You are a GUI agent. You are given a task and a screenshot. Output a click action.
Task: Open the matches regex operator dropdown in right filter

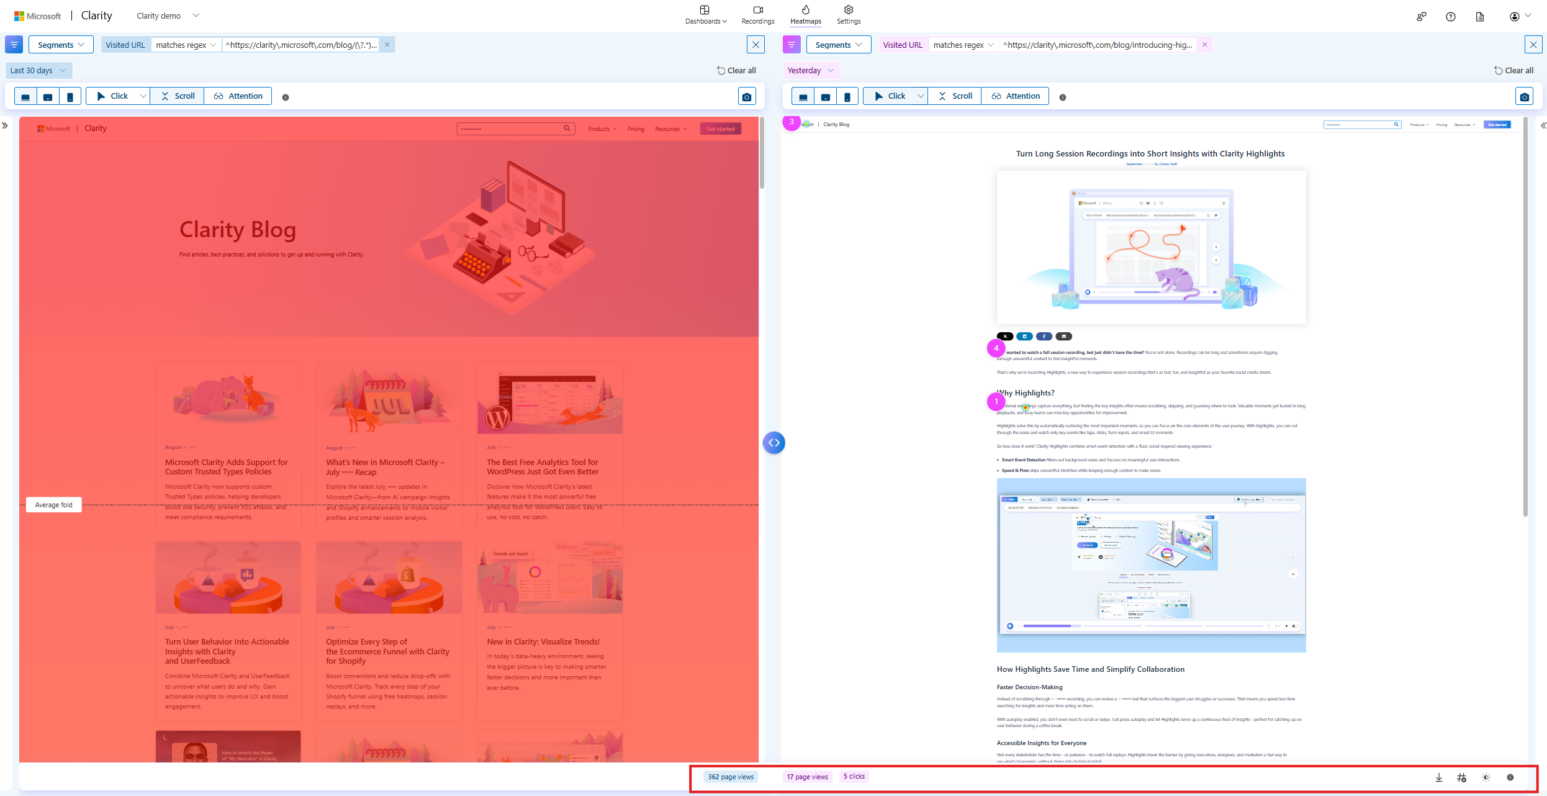pyautogui.click(x=964, y=45)
